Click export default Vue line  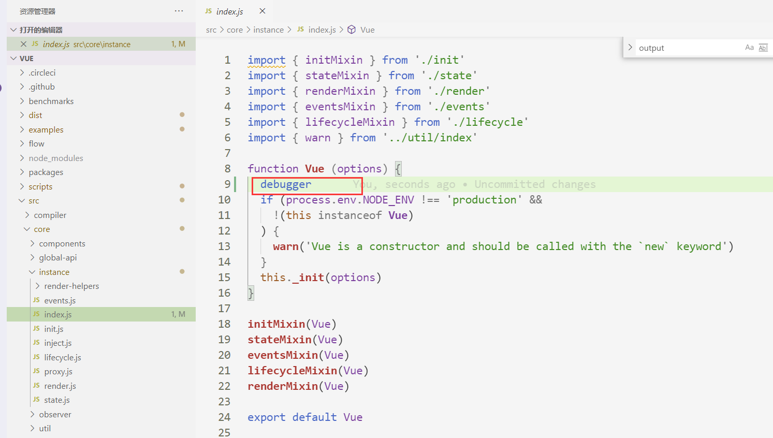[x=305, y=417]
